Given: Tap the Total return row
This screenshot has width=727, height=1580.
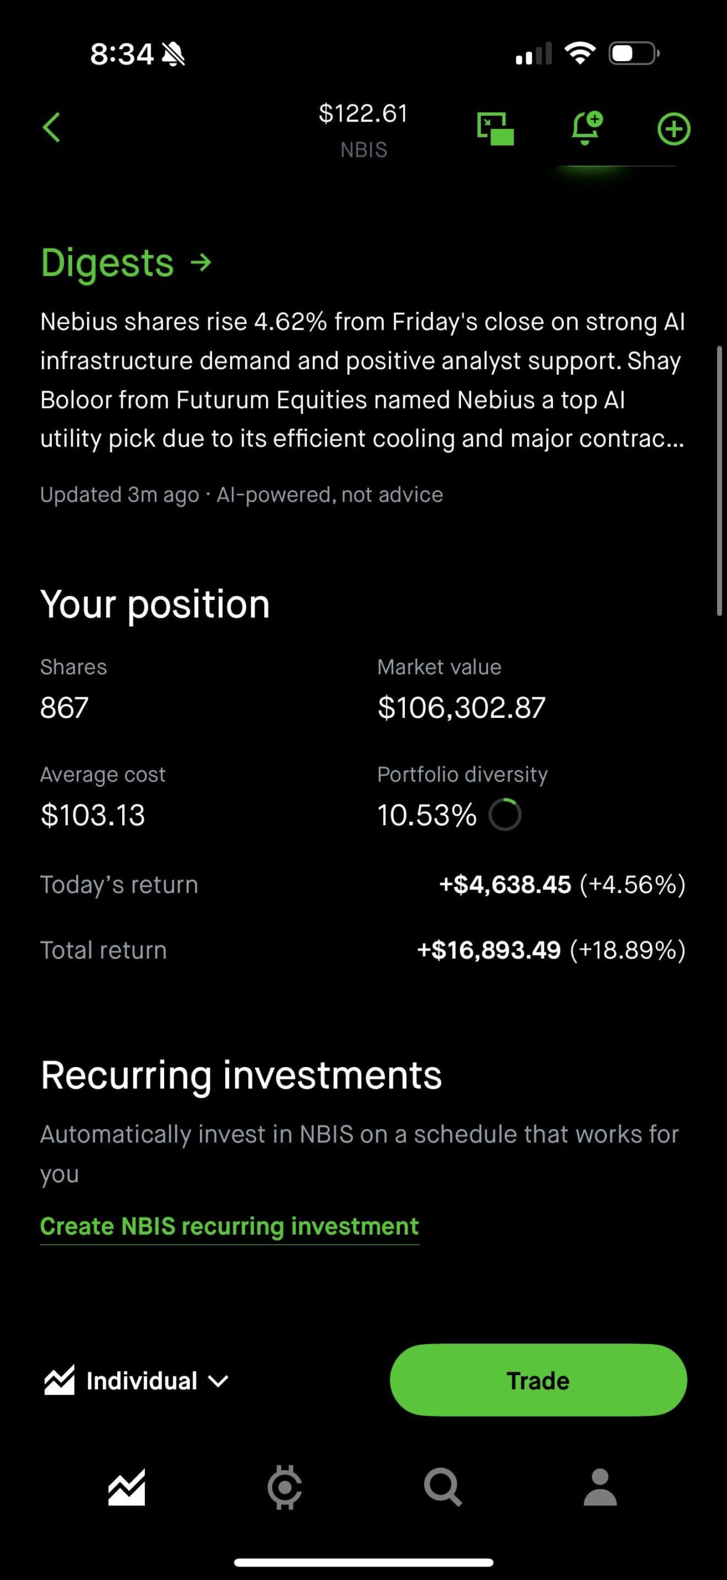Looking at the screenshot, I should coord(362,950).
